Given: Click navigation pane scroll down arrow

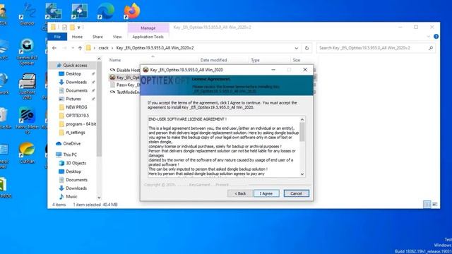Looking at the screenshot, I should [99, 198].
